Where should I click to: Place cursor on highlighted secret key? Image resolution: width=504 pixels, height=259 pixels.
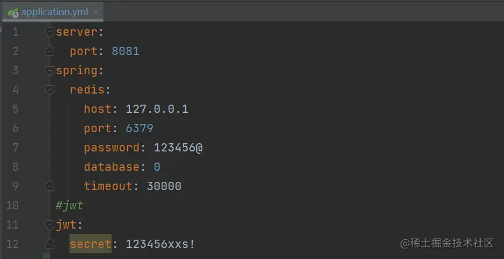click(x=91, y=244)
